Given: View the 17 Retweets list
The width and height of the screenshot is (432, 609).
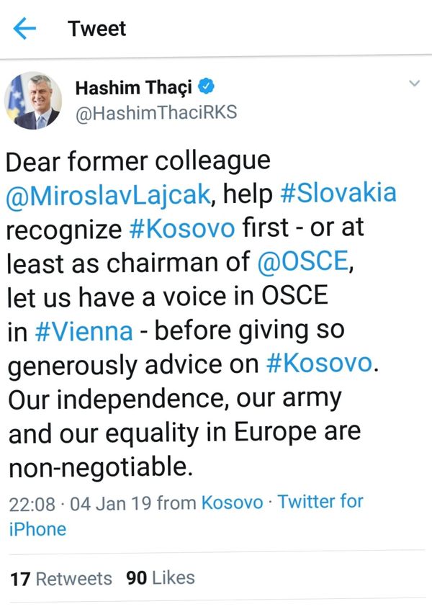Looking at the screenshot, I should (x=61, y=579).
